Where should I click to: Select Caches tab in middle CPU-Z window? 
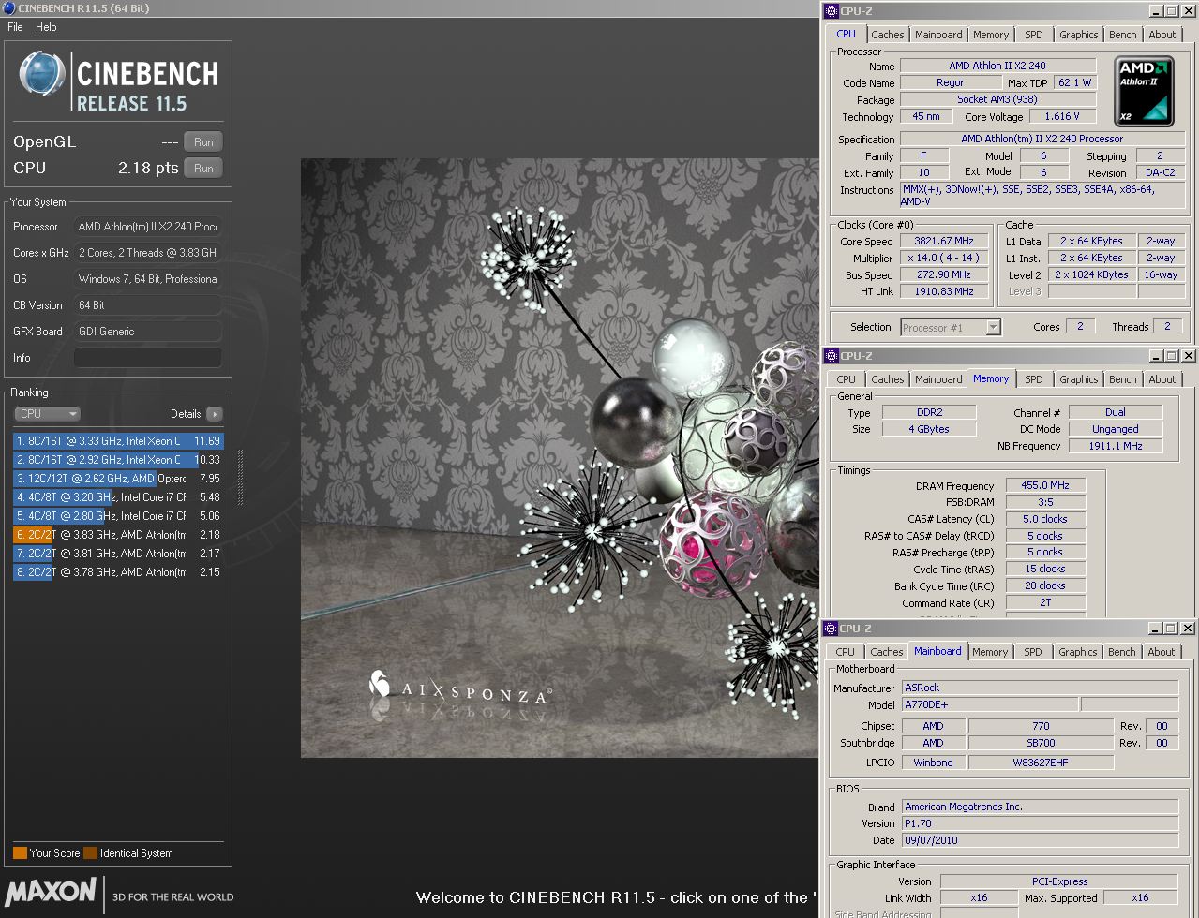[x=887, y=379]
